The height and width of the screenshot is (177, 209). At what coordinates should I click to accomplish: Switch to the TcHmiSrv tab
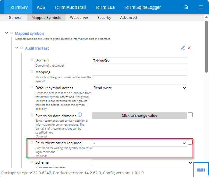pos(18,7)
